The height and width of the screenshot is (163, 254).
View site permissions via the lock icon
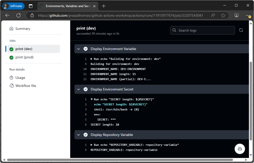(32, 15)
